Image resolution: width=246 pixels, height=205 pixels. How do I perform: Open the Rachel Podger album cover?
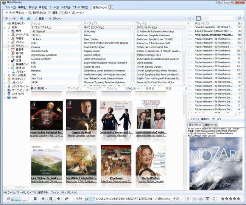151,160
